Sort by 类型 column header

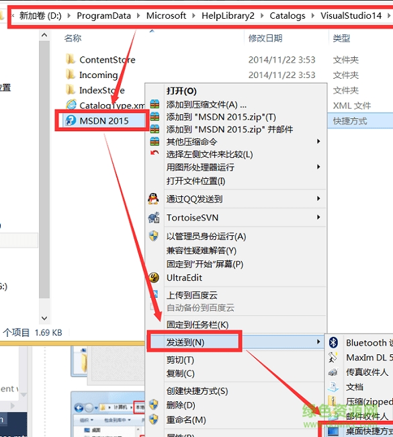coord(341,38)
